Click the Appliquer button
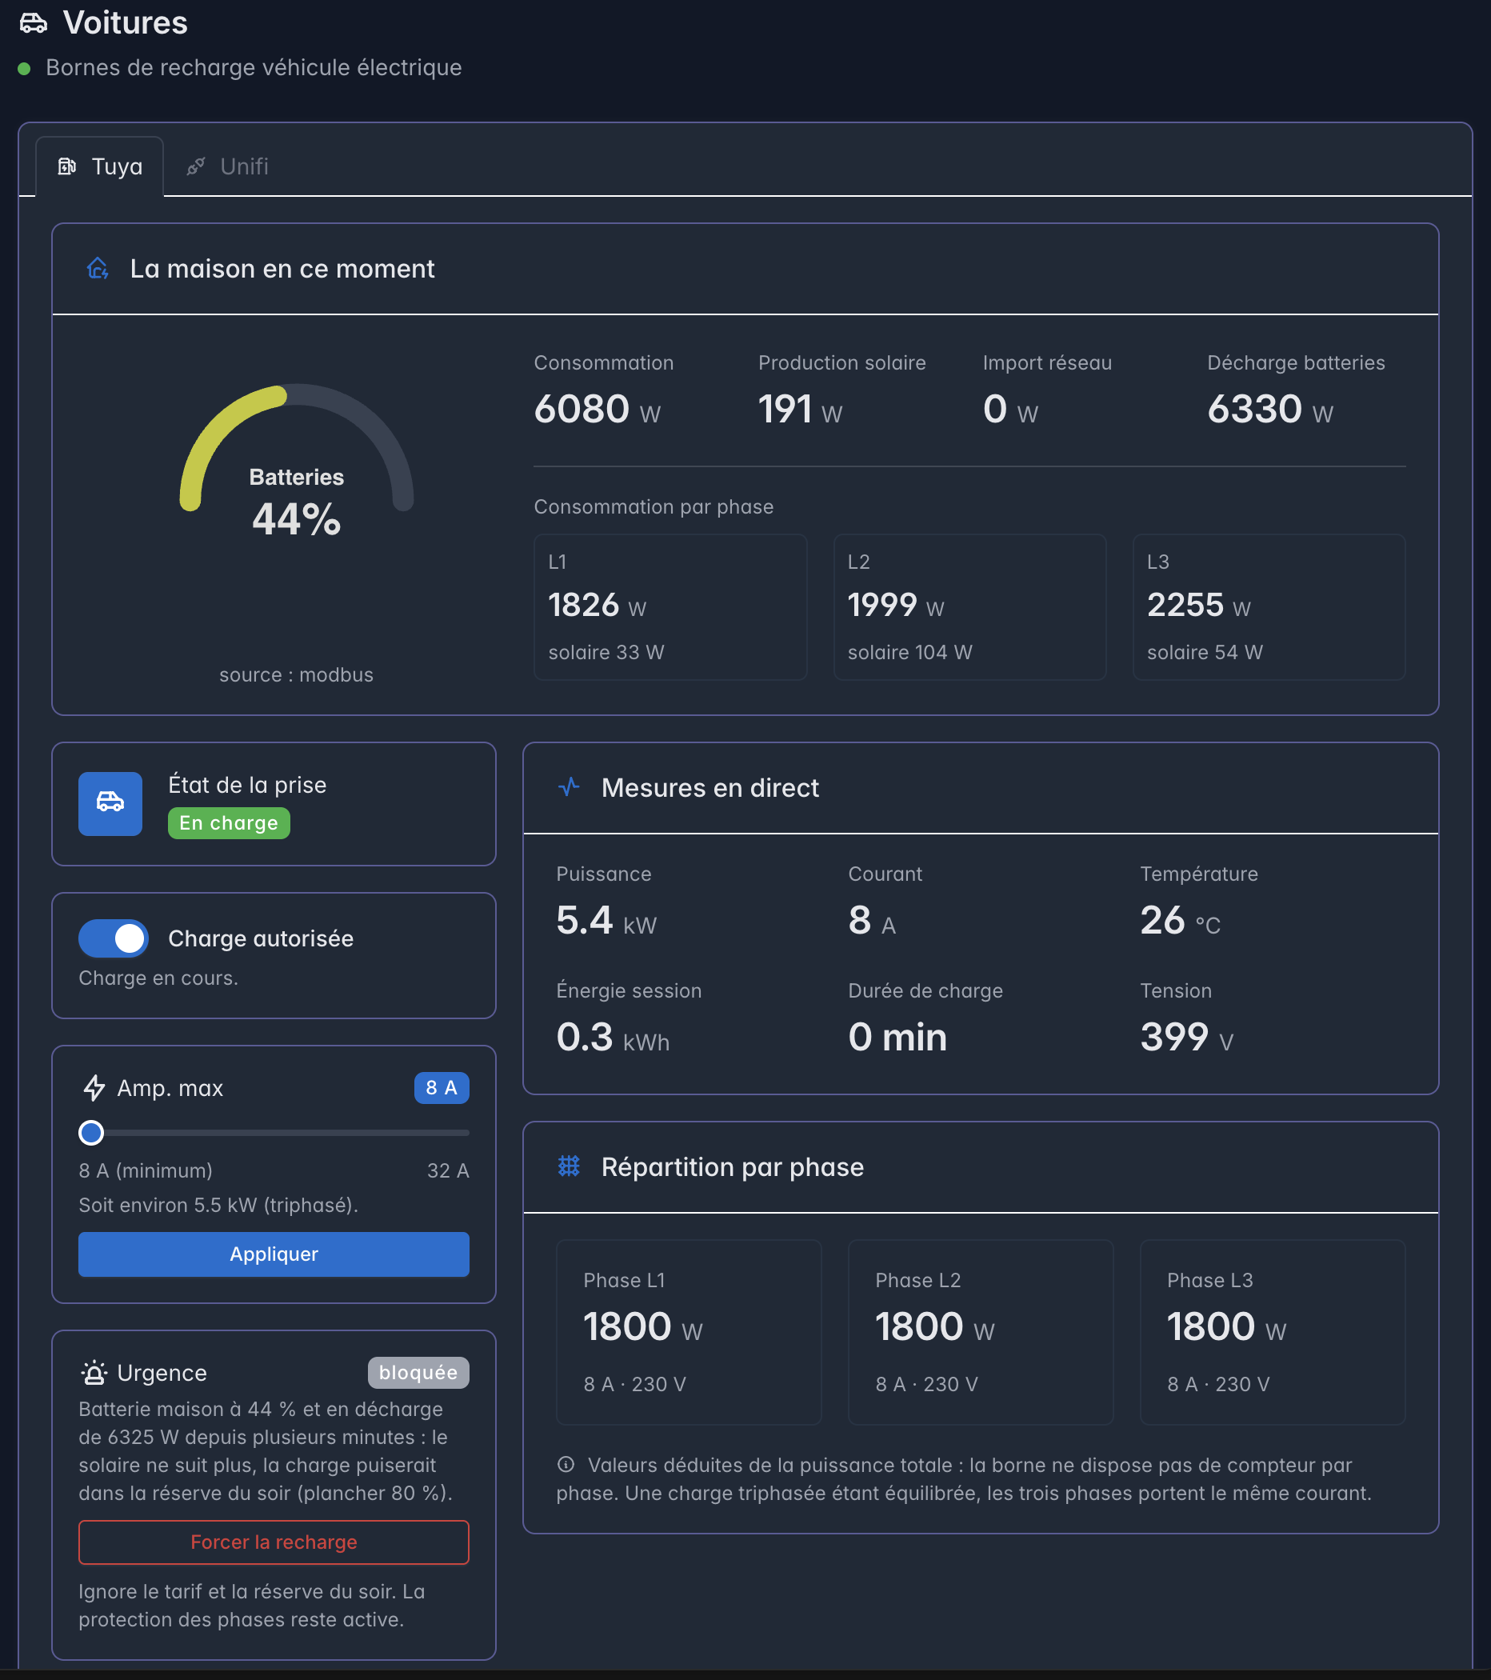This screenshot has height=1680, width=1491. tap(274, 1254)
